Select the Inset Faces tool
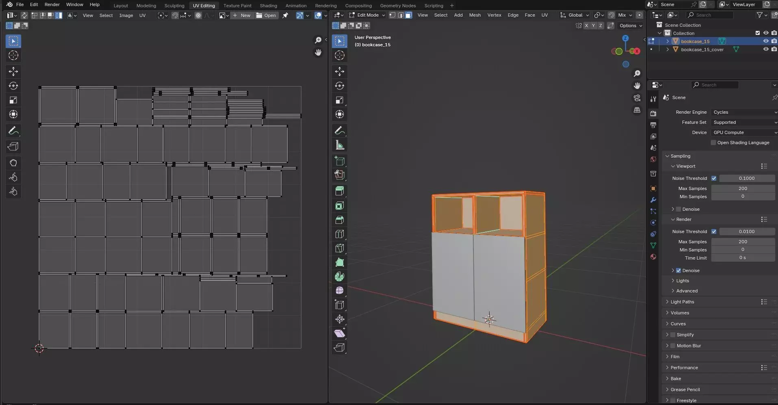 [x=340, y=206]
